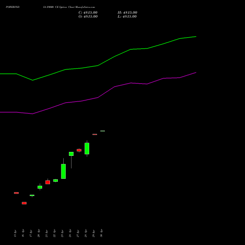Click the purple moving average line
The image size is (245, 245).
click(x=98, y=98)
